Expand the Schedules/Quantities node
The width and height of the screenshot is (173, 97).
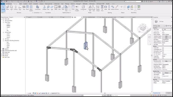(x=2, y=51)
